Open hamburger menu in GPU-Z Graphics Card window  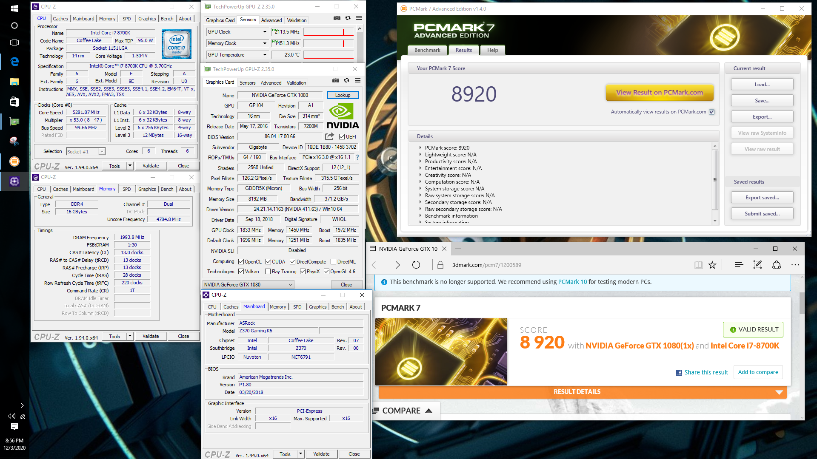pos(357,80)
